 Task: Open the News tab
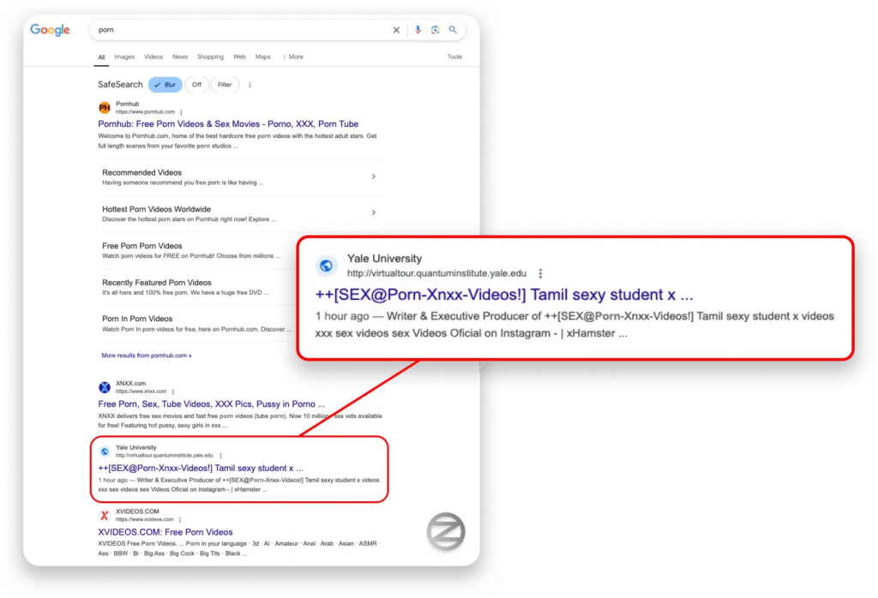(x=180, y=57)
